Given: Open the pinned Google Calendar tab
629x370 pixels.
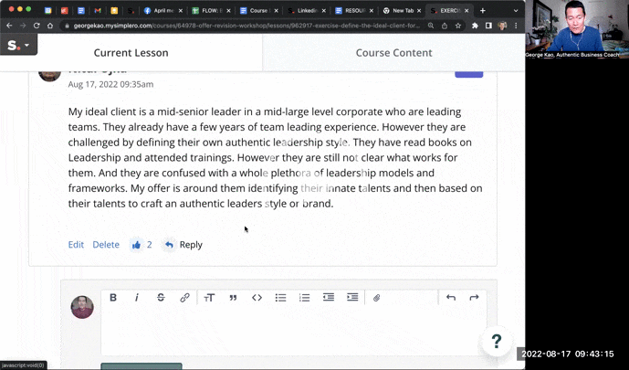Looking at the screenshot, I should click(x=48, y=11).
